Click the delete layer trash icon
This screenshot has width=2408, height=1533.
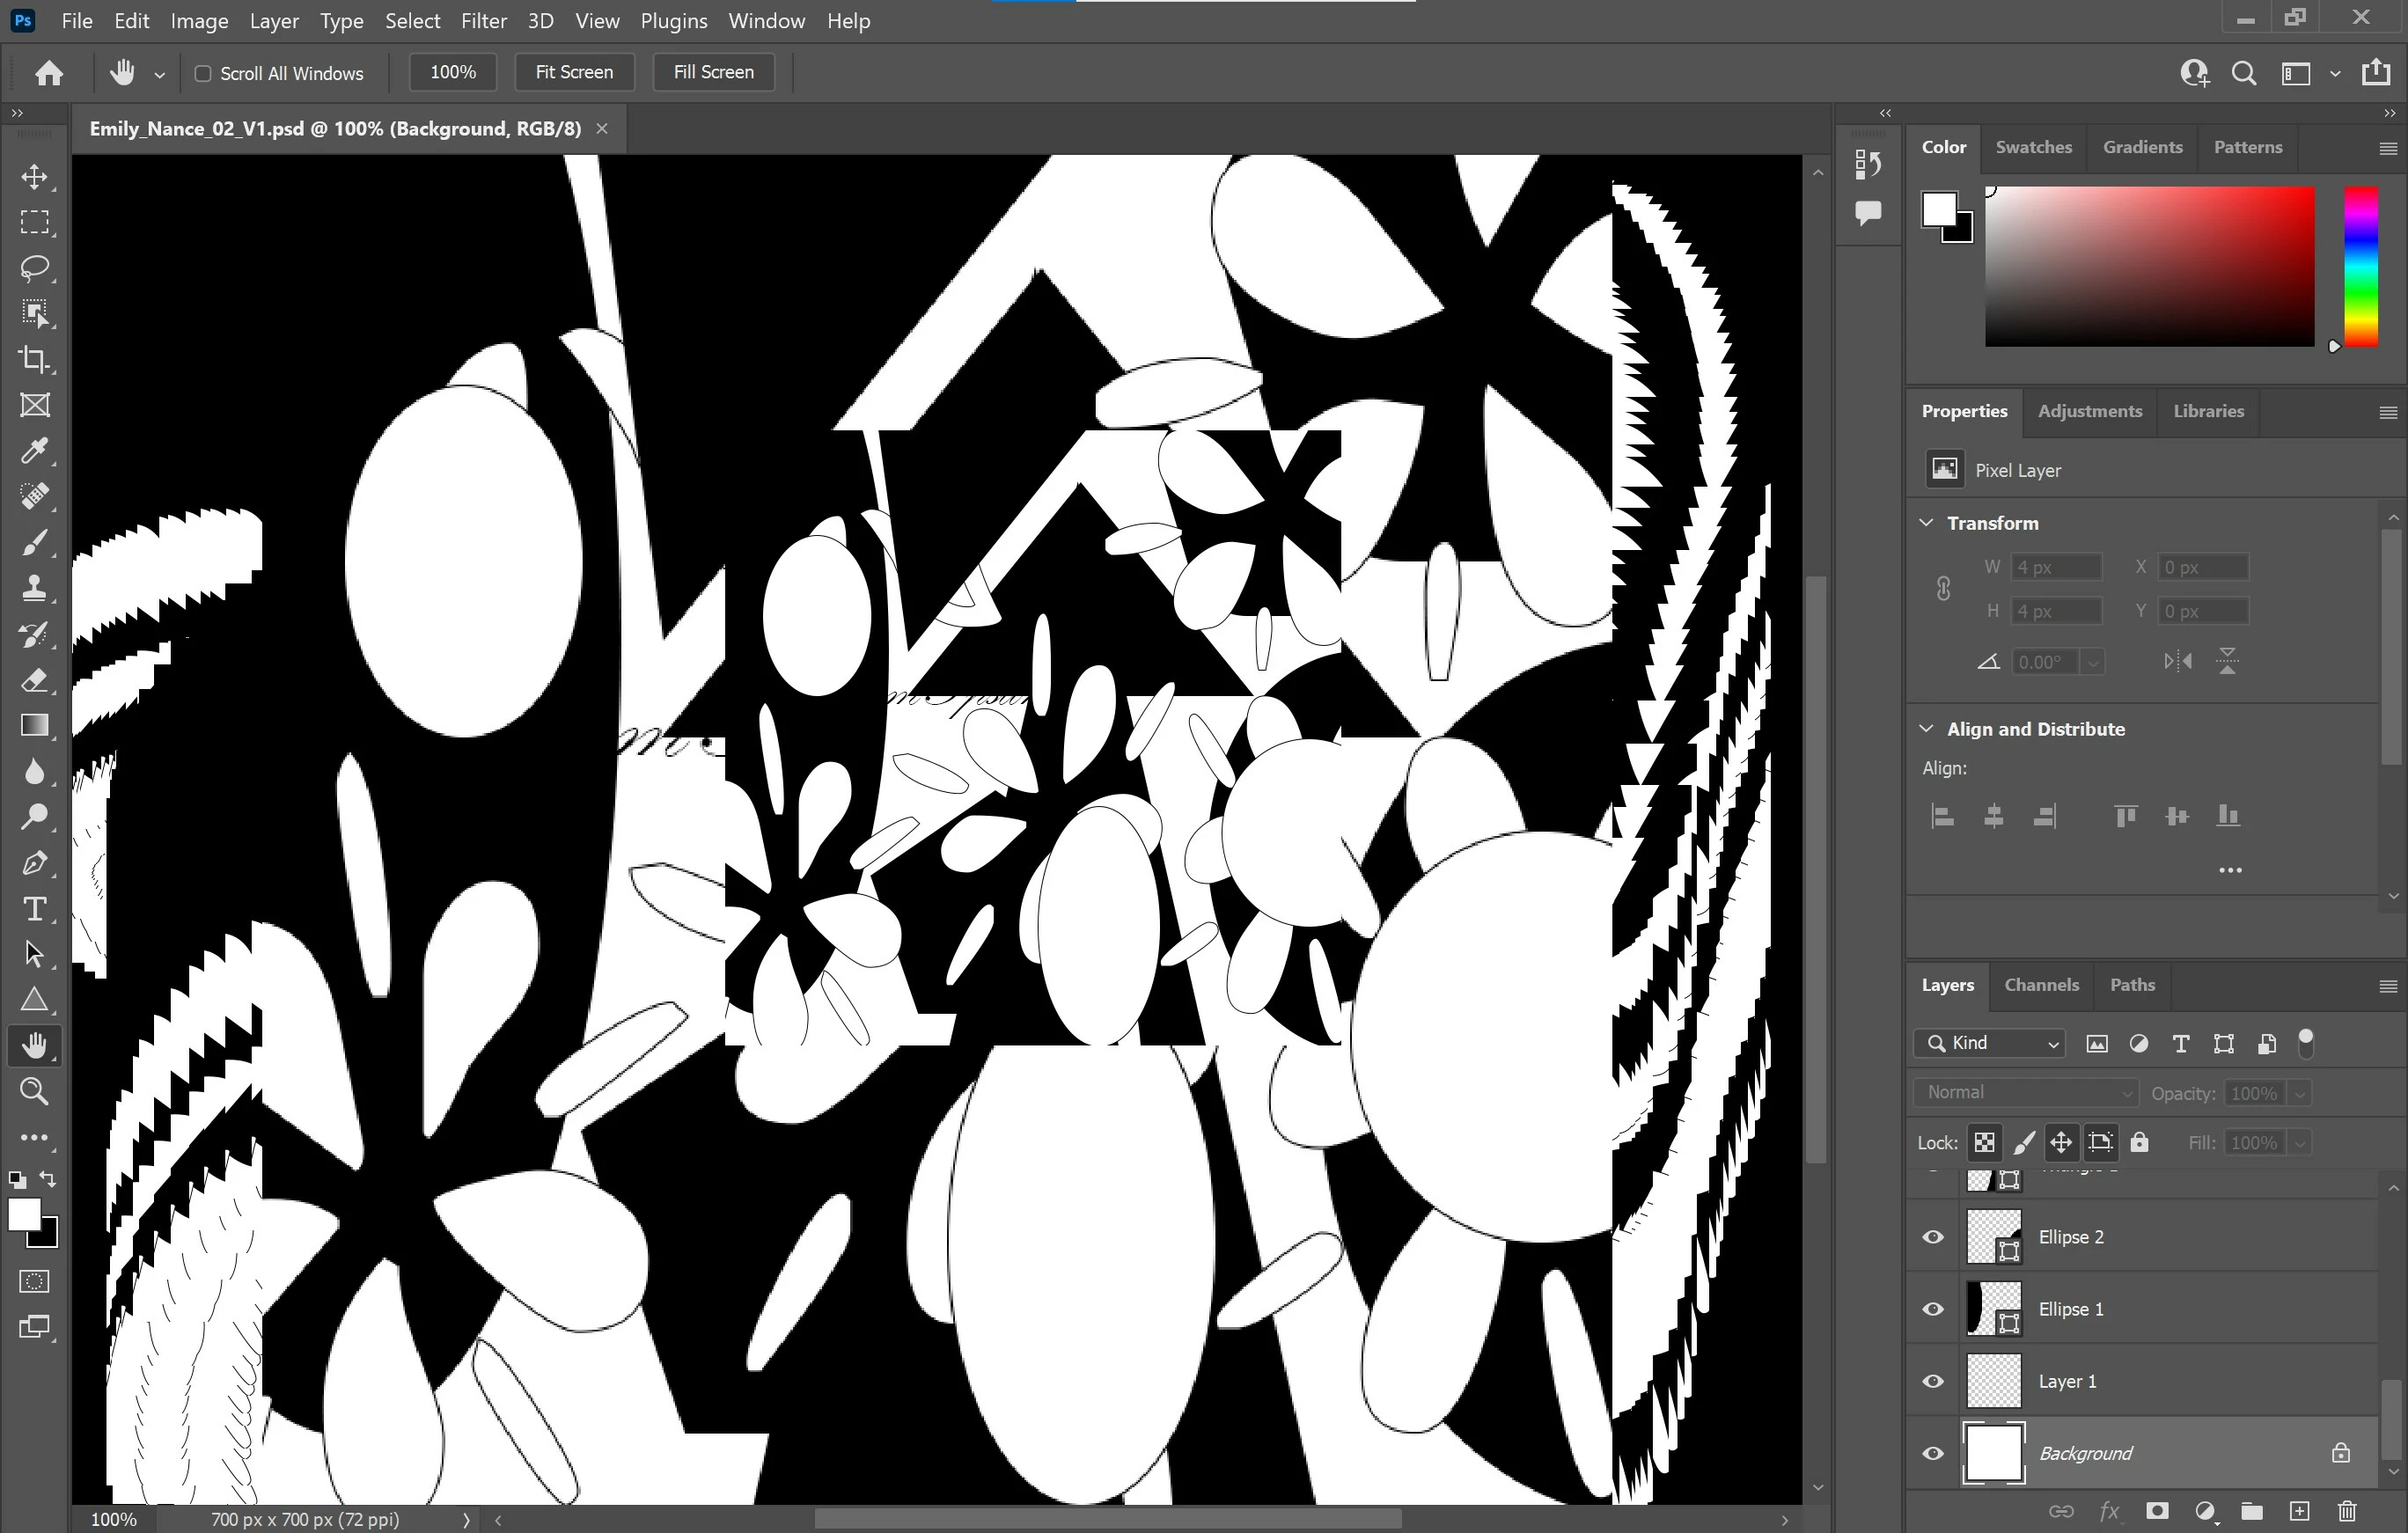[2347, 1511]
